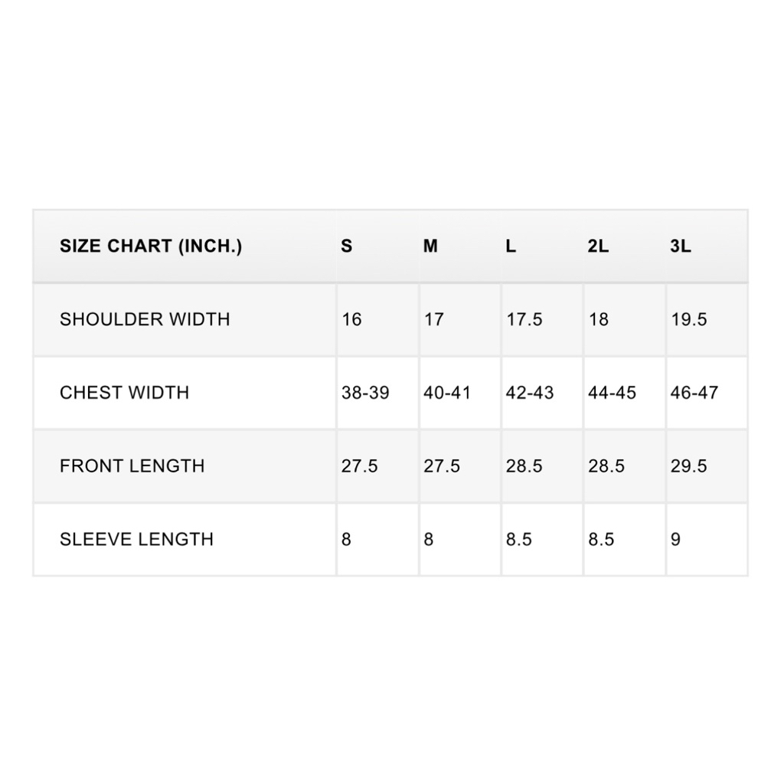Select the S size column header
This screenshot has width=784, height=784.
tap(347, 247)
